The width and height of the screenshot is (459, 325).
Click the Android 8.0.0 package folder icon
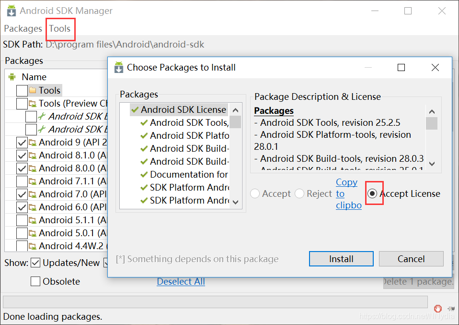coord(33,169)
